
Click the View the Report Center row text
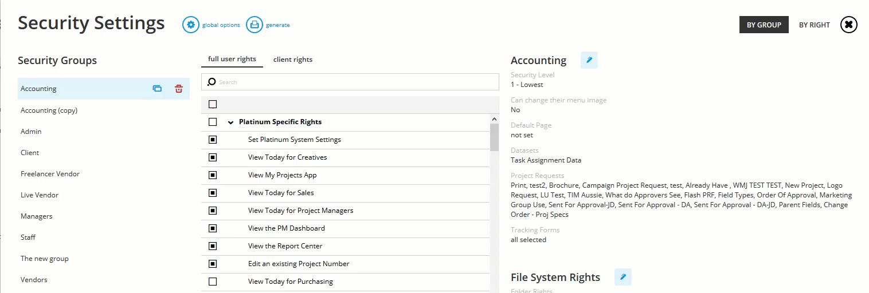[285, 246]
